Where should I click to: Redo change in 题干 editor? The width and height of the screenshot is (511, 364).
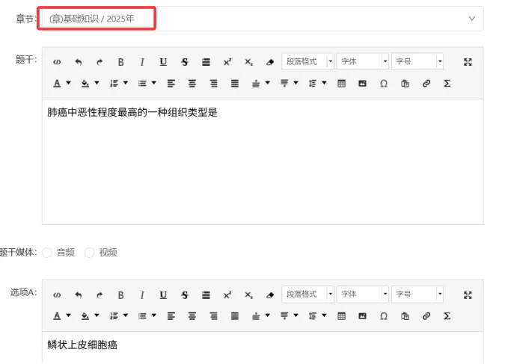[100, 62]
